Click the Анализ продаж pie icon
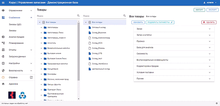Viewport: 220px width, 106px height. 3,37
